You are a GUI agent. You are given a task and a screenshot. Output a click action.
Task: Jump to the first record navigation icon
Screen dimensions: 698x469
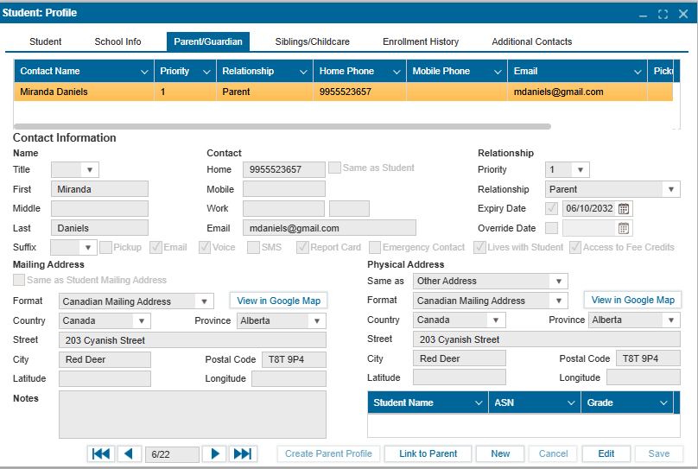(101, 453)
